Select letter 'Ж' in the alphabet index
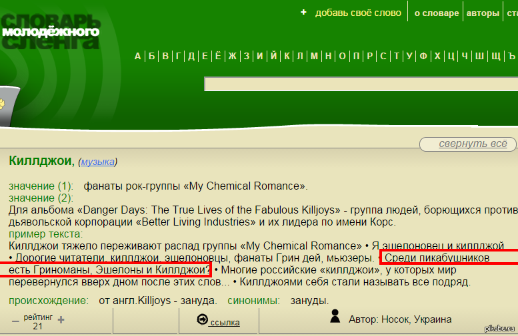Image resolution: width=518 pixels, height=336 pixels. click(x=232, y=56)
